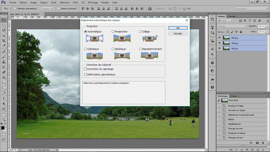Screen dimensions: 270x152
Task: Enable Correction du vignetage checkbox
Action: click(x=85, y=69)
